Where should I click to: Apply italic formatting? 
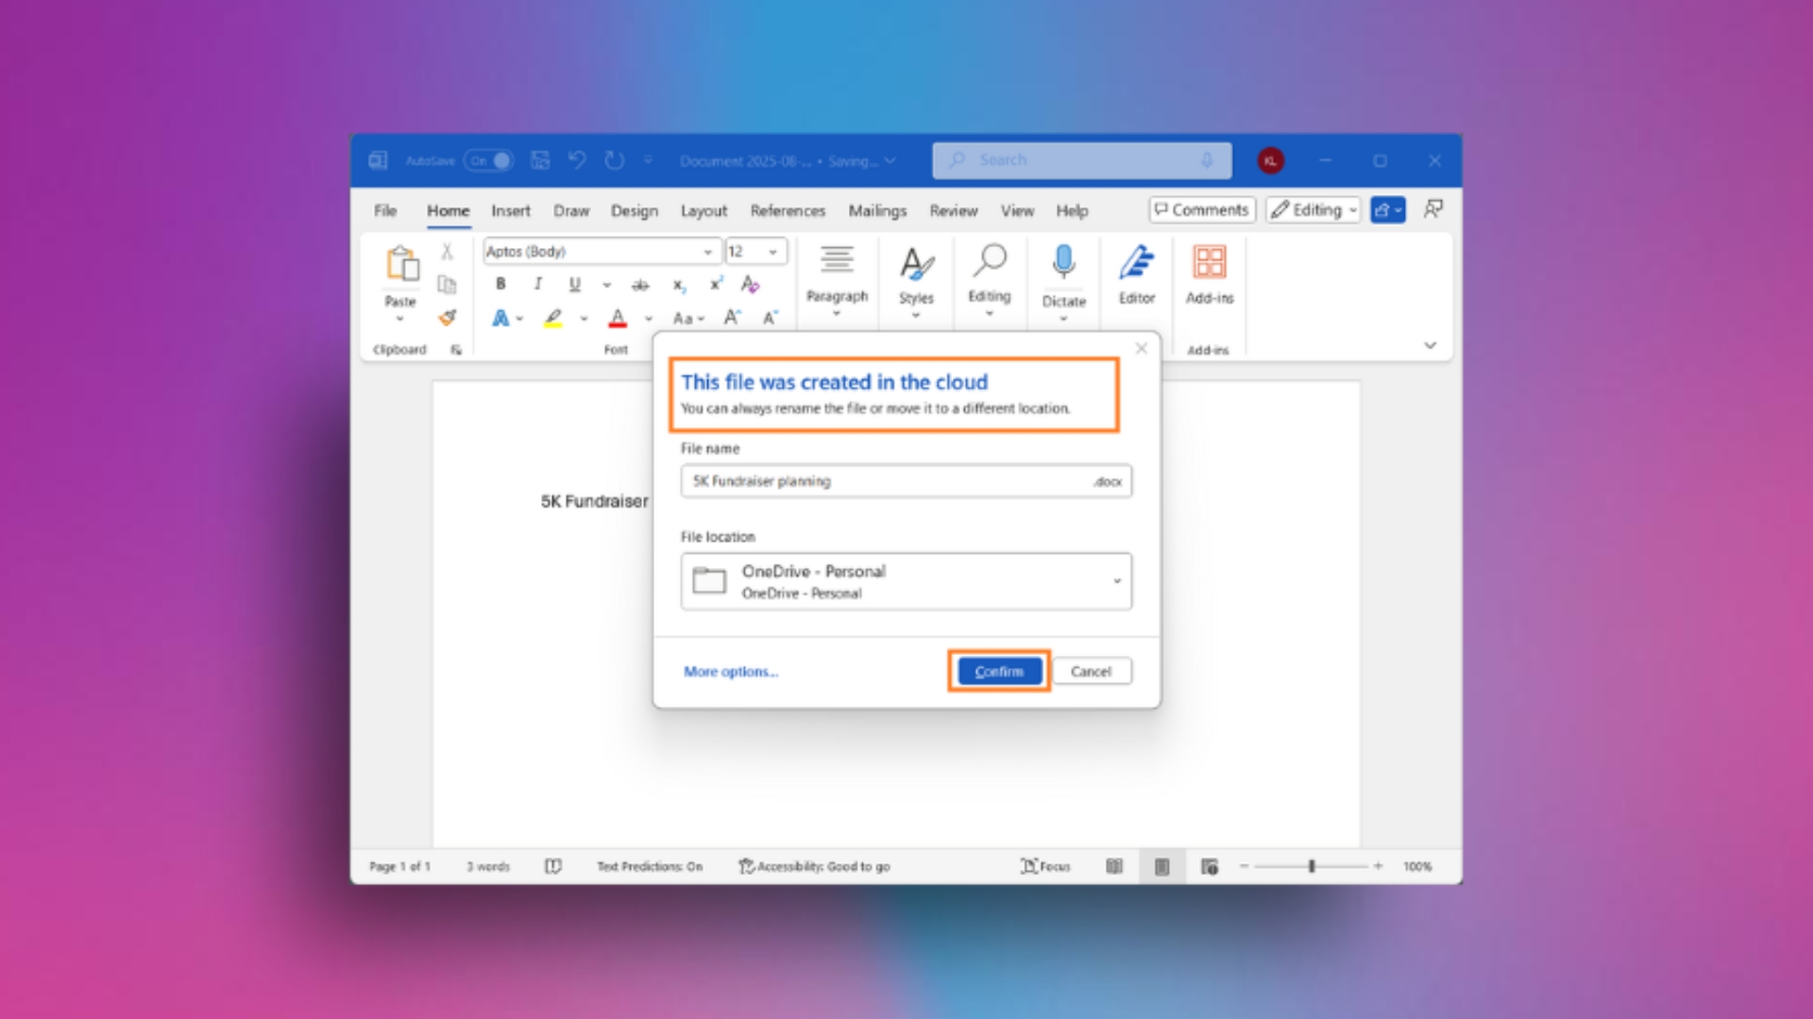537,284
